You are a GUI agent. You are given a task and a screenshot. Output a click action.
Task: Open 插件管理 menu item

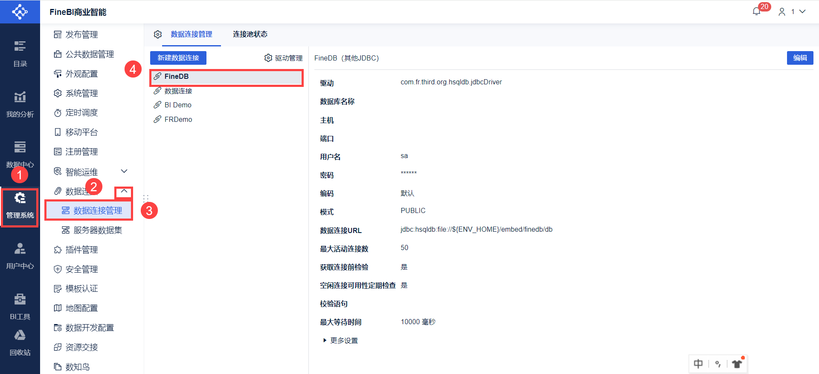click(76, 250)
